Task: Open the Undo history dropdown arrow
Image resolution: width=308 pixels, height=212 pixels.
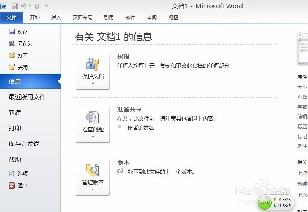Action: 30,6
